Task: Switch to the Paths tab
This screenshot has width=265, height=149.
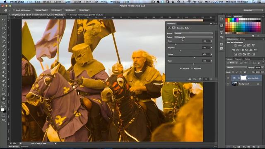Action: [247, 59]
